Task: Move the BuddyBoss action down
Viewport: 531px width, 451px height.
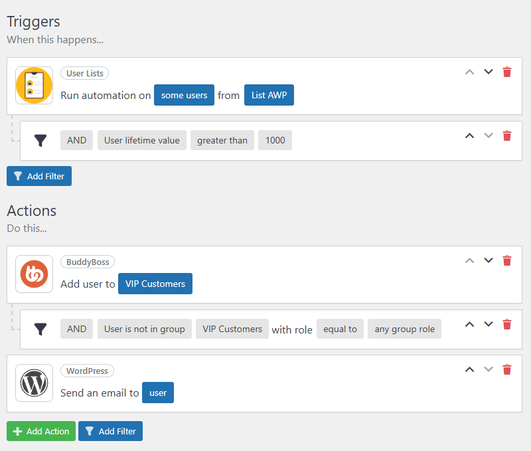Action: pyautogui.click(x=489, y=260)
